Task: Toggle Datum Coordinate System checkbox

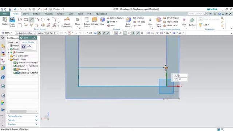Action: click(15, 63)
